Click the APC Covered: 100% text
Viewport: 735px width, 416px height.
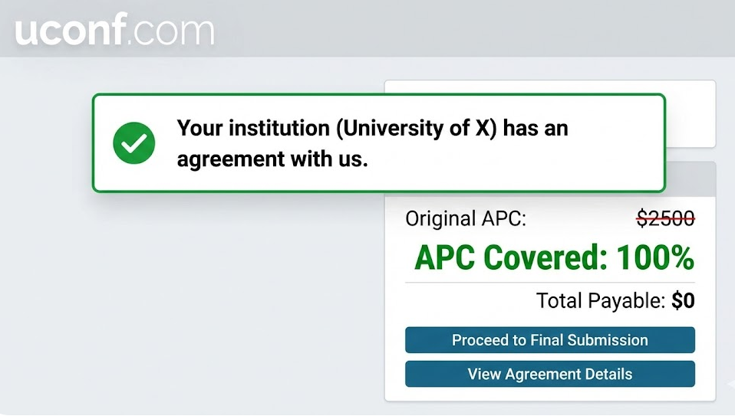coord(554,258)
